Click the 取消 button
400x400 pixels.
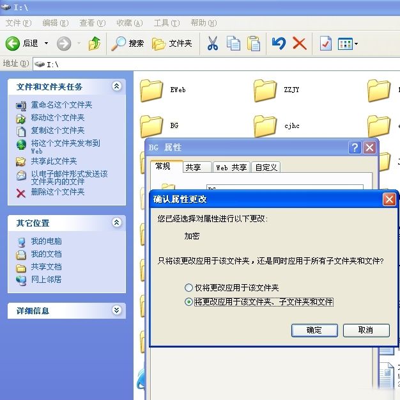point(365,330)
